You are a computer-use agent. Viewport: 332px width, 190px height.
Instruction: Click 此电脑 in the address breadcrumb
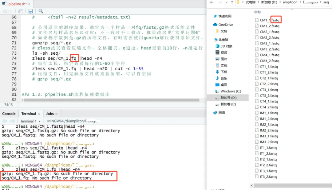coord(251,2)
